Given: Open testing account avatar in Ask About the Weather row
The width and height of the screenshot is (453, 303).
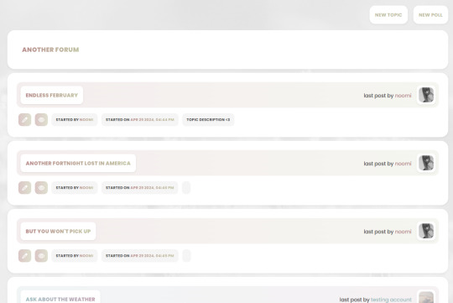Looking at the screenshot, I should click(x=426, y=298).
